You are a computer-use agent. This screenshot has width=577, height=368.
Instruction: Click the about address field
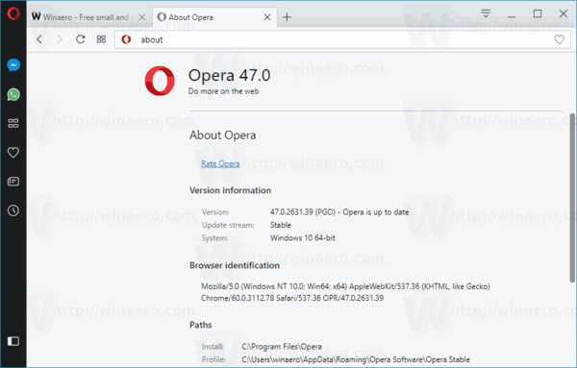point(342,39)
